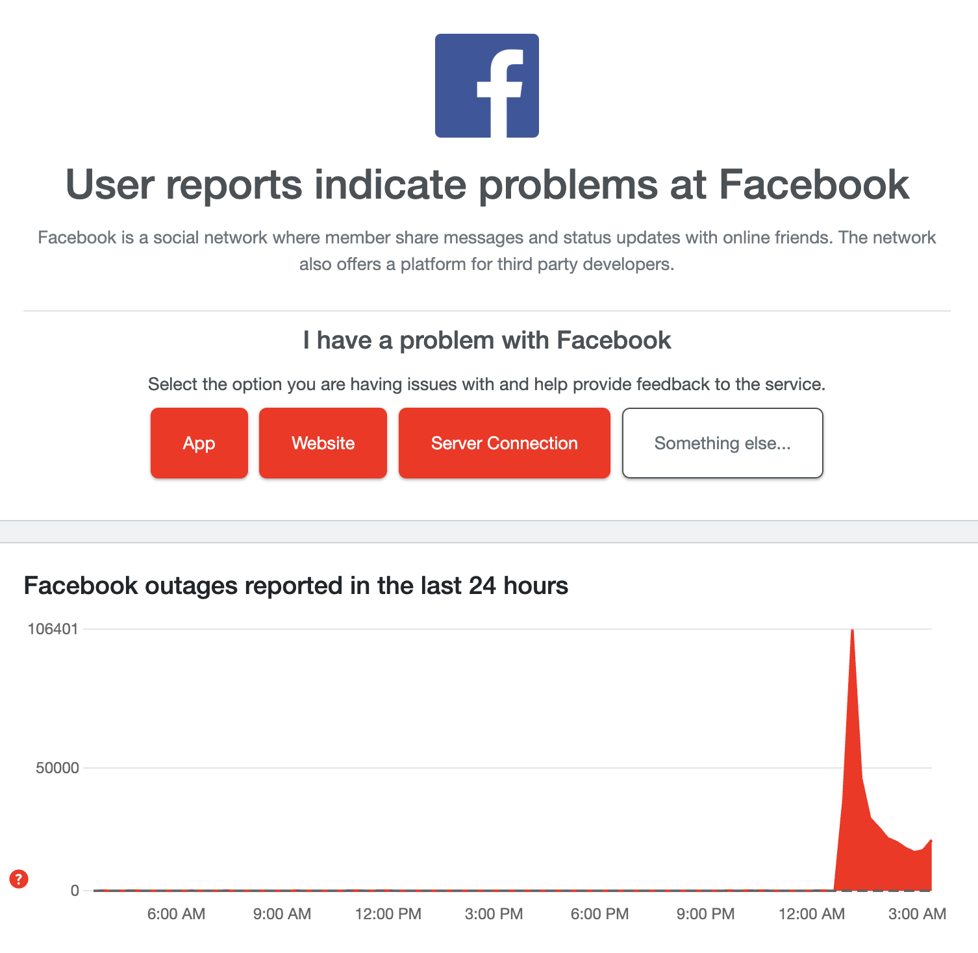Click the Facebook logo icon

point(487,86)
